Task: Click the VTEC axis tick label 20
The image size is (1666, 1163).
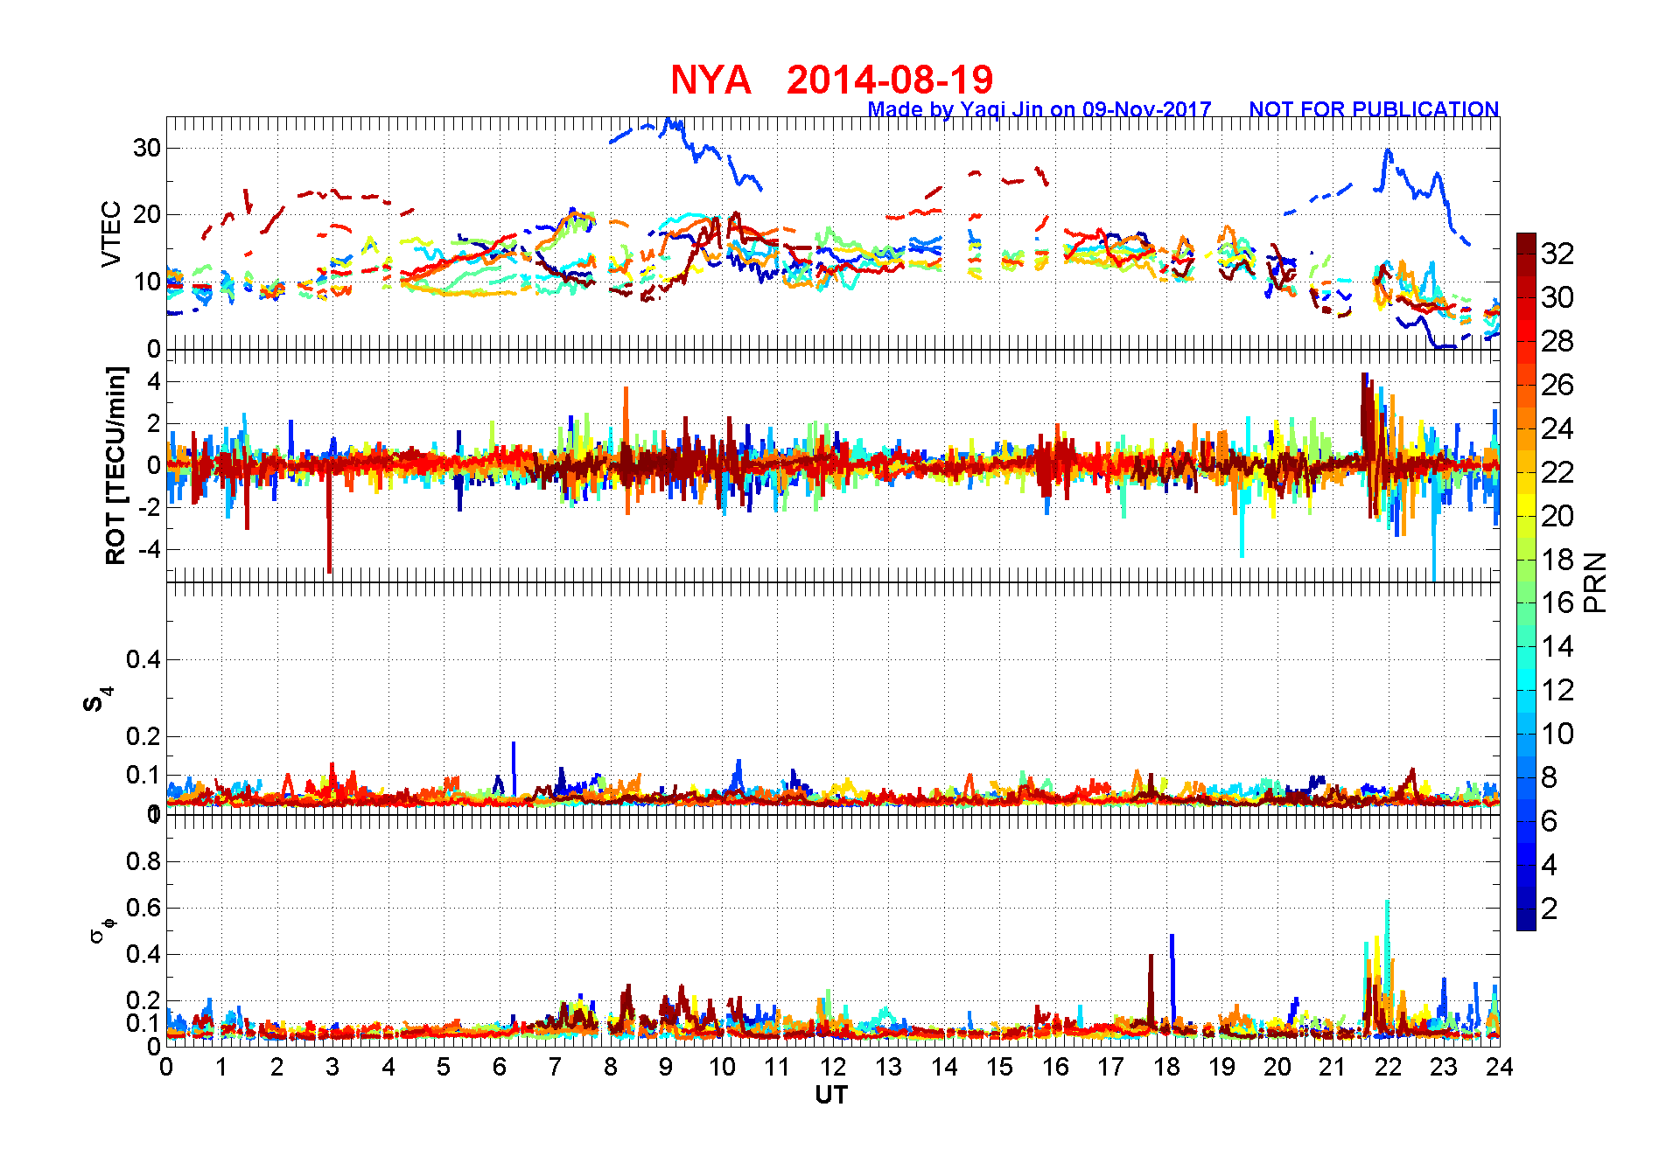Action: pos(147,215)
